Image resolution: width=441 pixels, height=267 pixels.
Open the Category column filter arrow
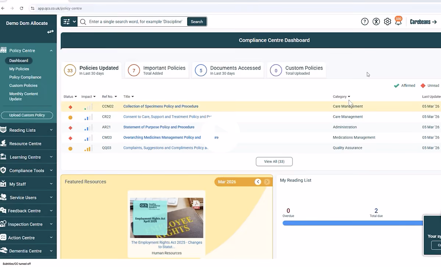349,97
